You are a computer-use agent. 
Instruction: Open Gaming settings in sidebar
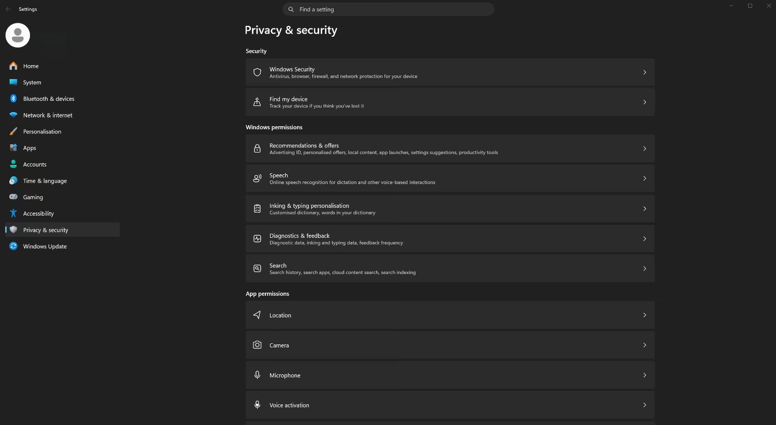coord(62,197)
